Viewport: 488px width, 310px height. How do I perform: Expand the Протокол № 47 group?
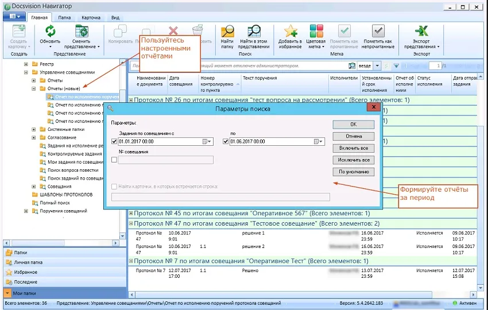[131, 223]
